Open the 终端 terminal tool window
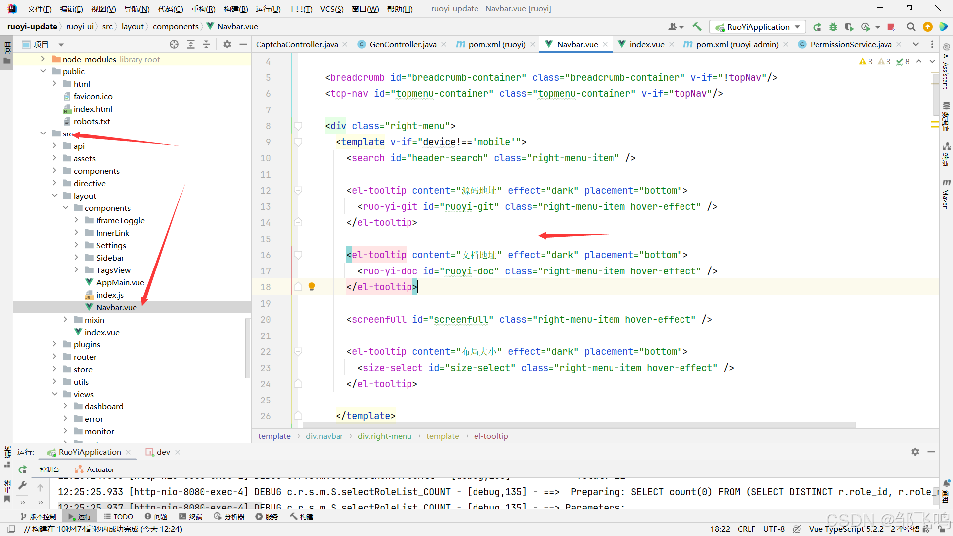The image size is (953, 536). [191, 517]
